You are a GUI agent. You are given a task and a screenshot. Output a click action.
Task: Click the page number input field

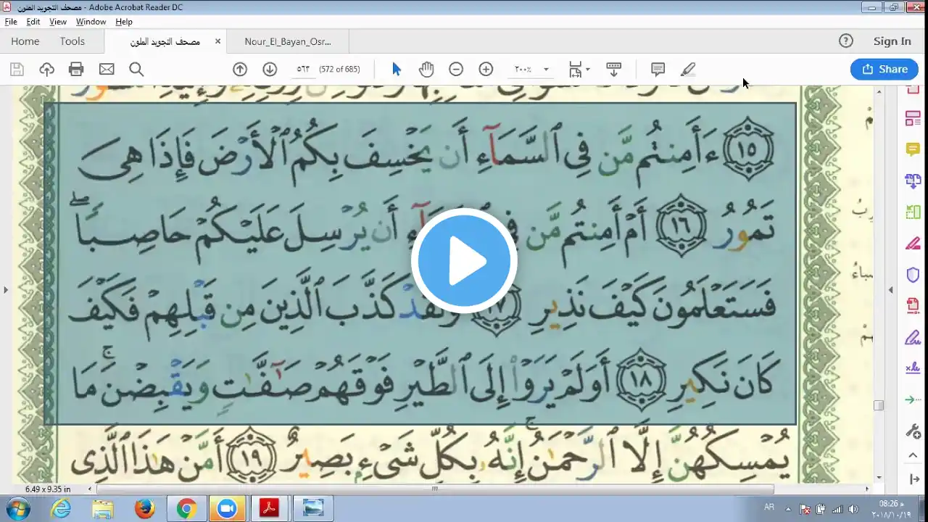[x=303, y=70]
